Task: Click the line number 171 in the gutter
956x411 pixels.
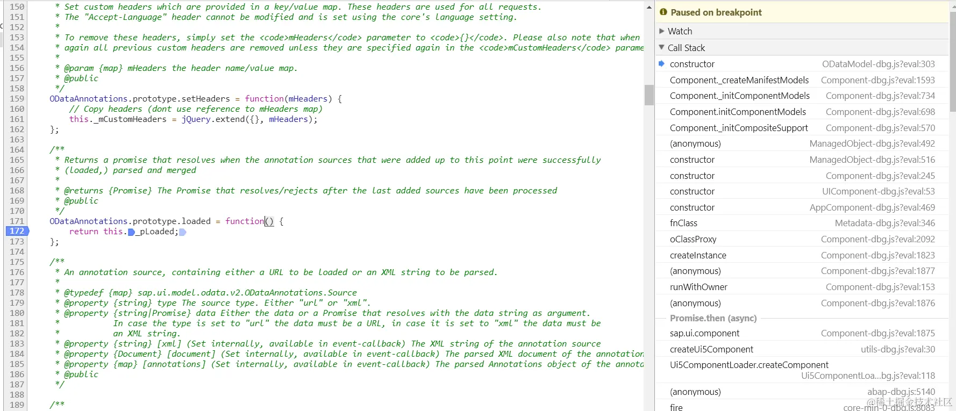Action: 17,221
